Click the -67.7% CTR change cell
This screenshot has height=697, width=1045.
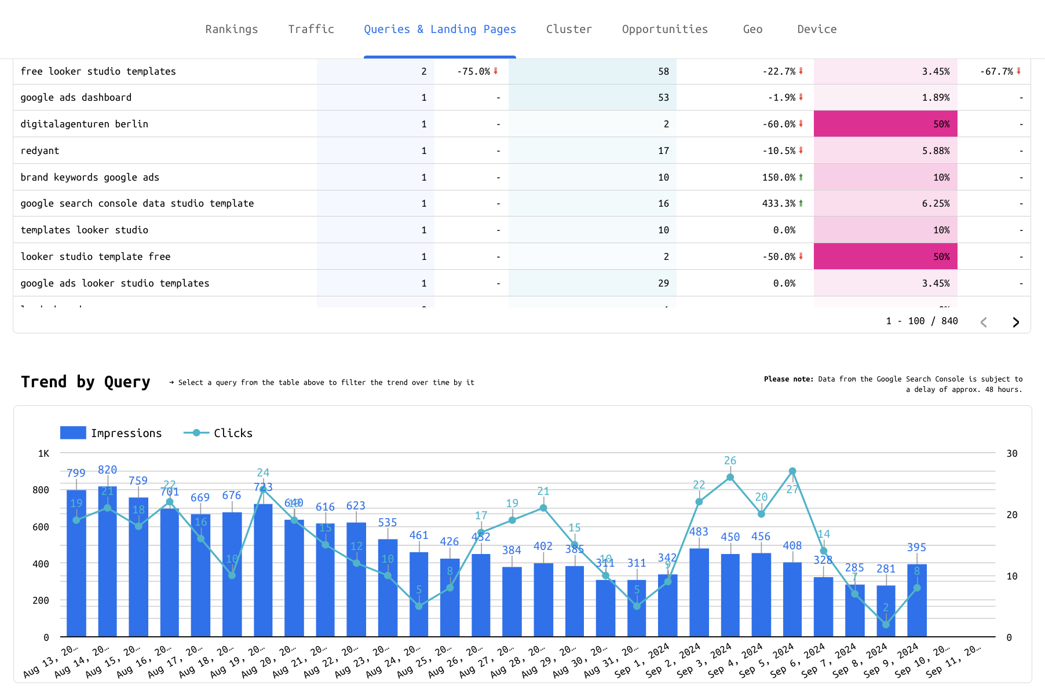tap(994, 71)
